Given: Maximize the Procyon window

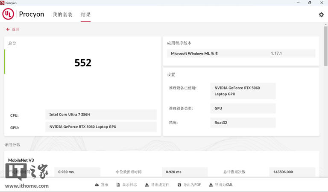Looking at the screenshot, I should pos(310,3).
